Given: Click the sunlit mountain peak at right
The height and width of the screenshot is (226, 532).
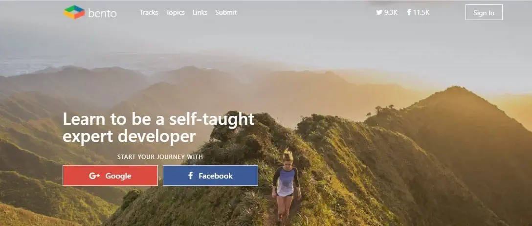Looking at the screenshot, I should pos(455,93).
